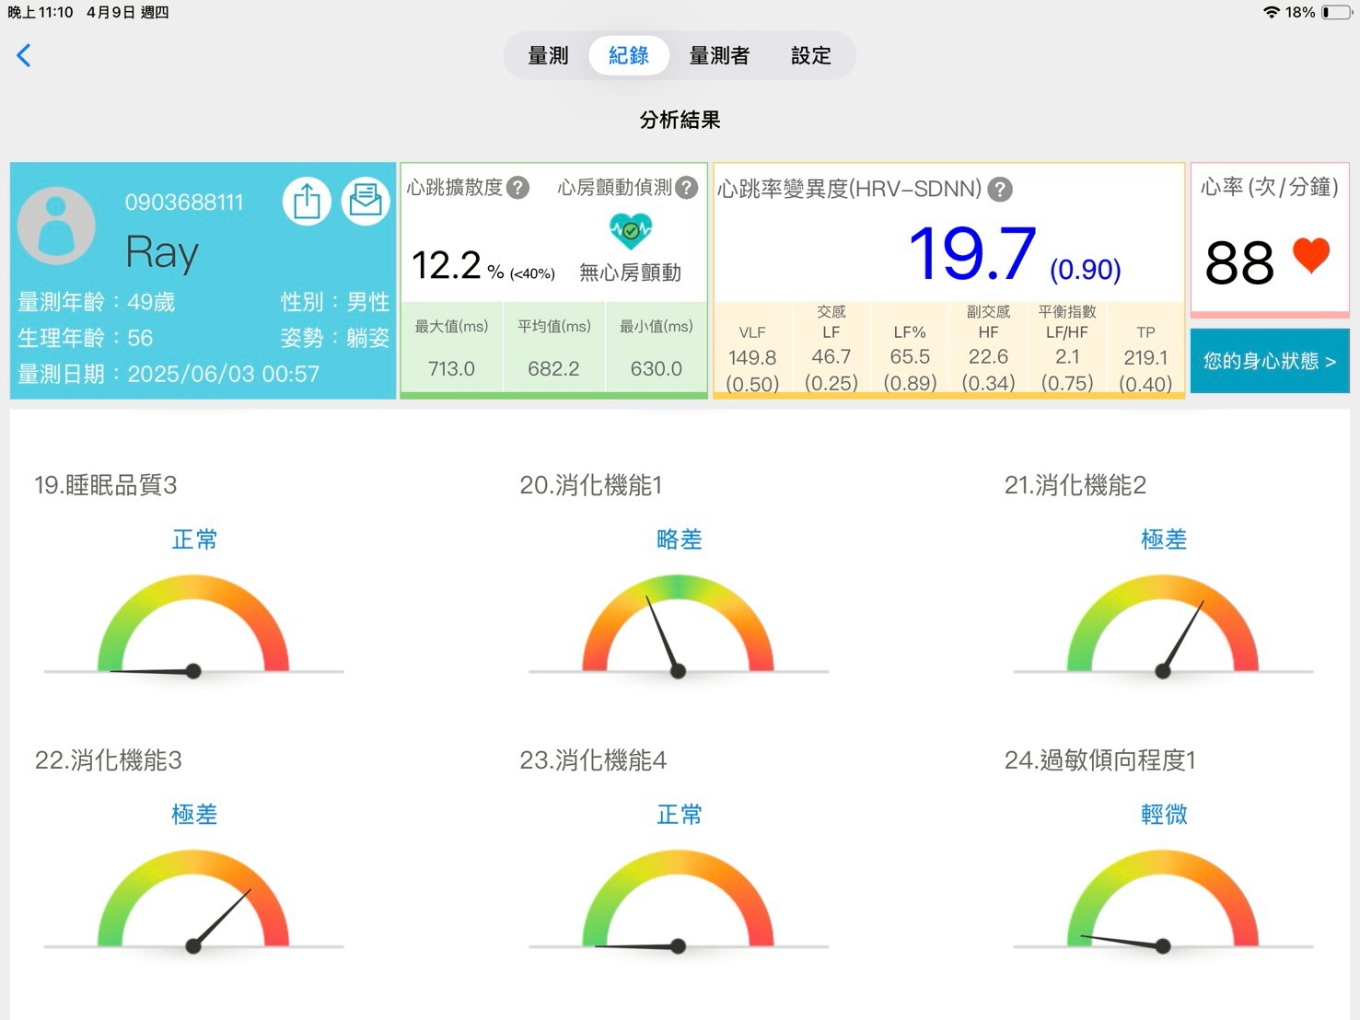The image size is (1360, 1020).
Task: Tap the 19.睡眠品質3 gauge
Action: (x=193, y=626)
